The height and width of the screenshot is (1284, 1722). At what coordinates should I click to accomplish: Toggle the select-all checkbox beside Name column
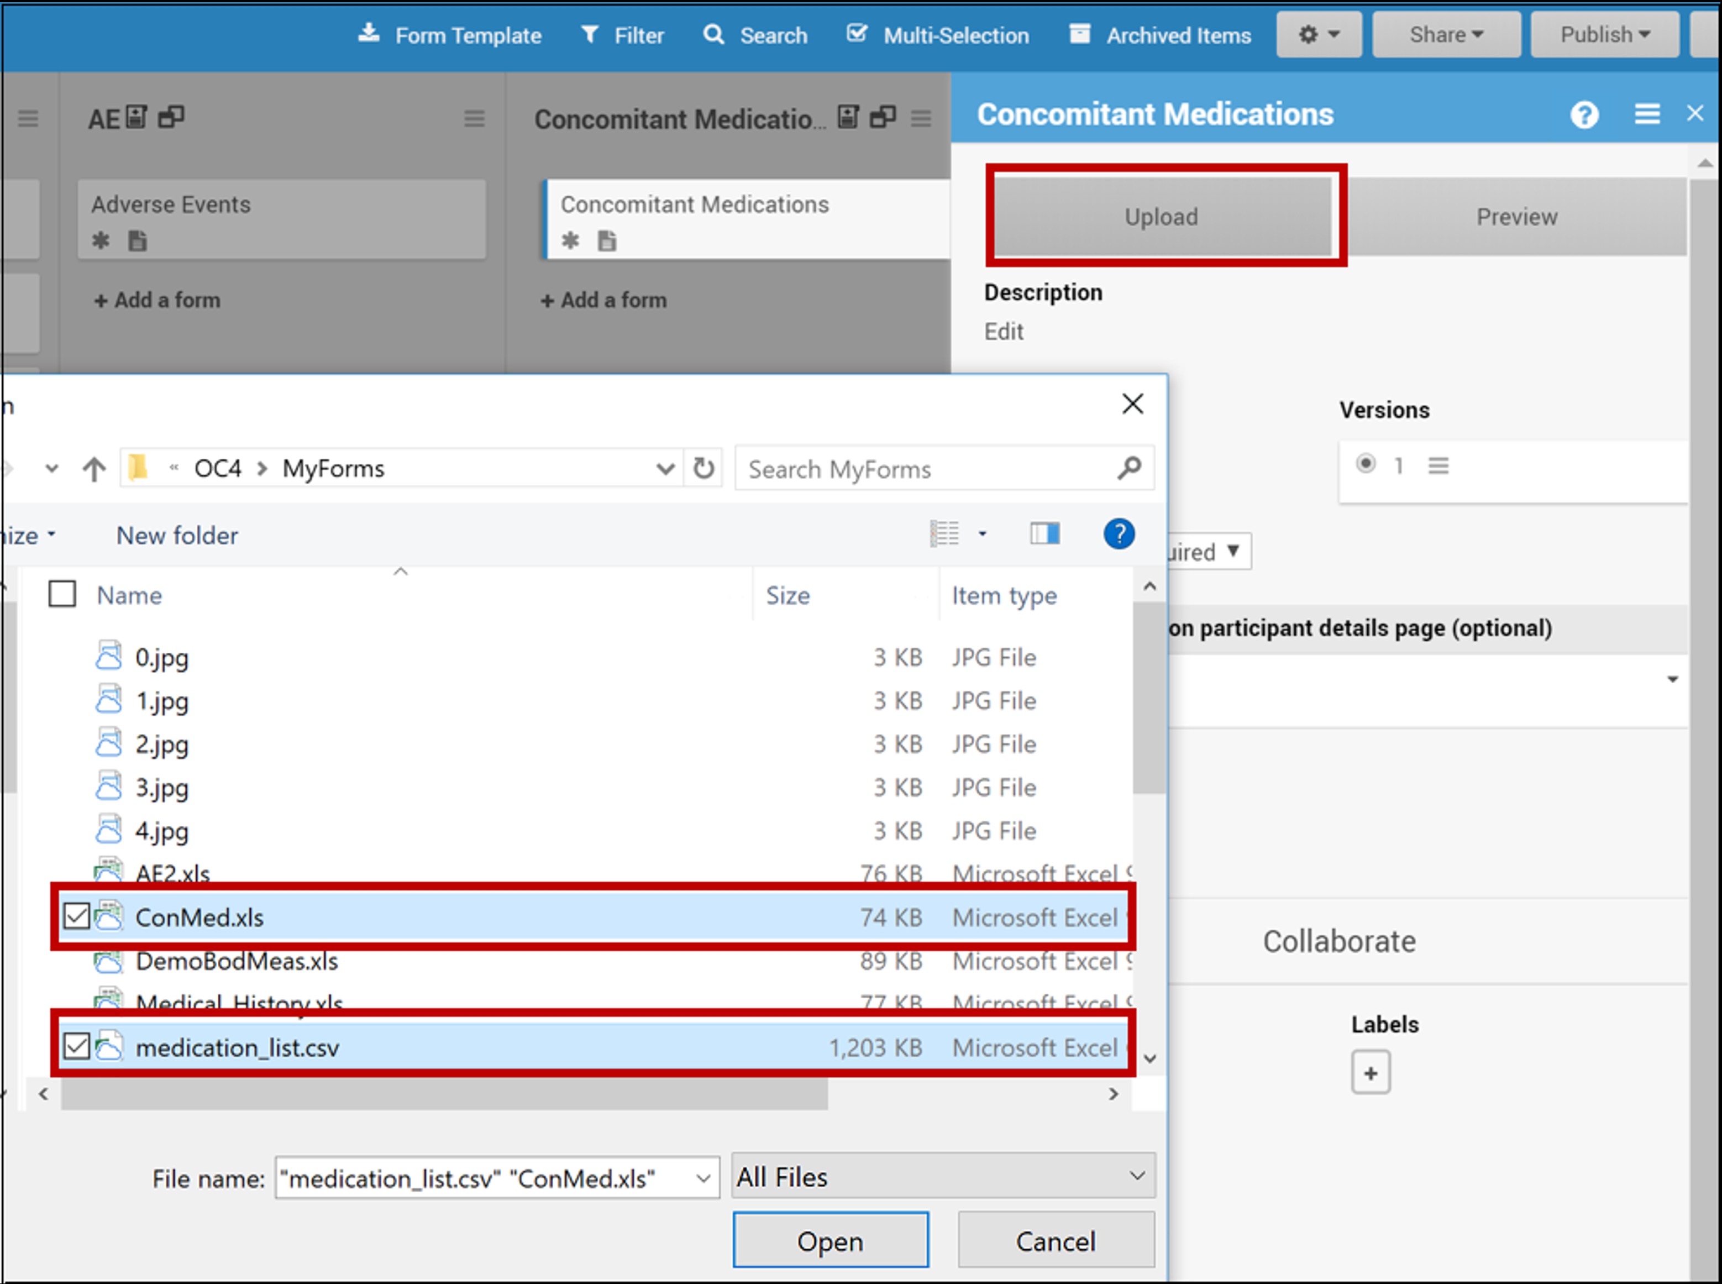click(x=62, y=595)
